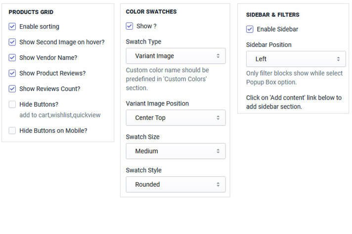Check Hide Buttons on Mobile
This screenshot has width=352, height=234.
tap(12, 131)
